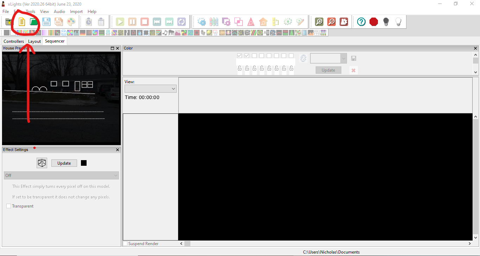Toggle the second checked color checkbox
Screen dimensions: 480x256
(x=247, y=56)
